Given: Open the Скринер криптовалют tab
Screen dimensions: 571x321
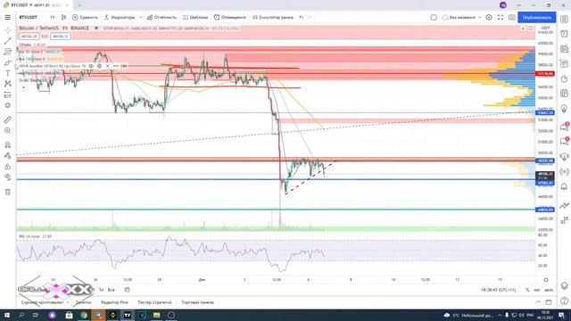Looking at the screenshot, I should [x=45, y=302].
